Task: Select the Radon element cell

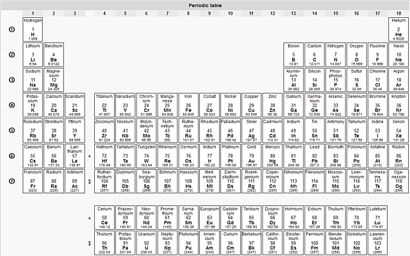Action: click(x=398, y=156)
